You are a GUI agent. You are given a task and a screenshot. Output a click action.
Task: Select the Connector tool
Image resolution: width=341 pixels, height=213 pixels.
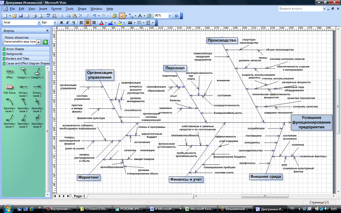[x=131, y=16]
